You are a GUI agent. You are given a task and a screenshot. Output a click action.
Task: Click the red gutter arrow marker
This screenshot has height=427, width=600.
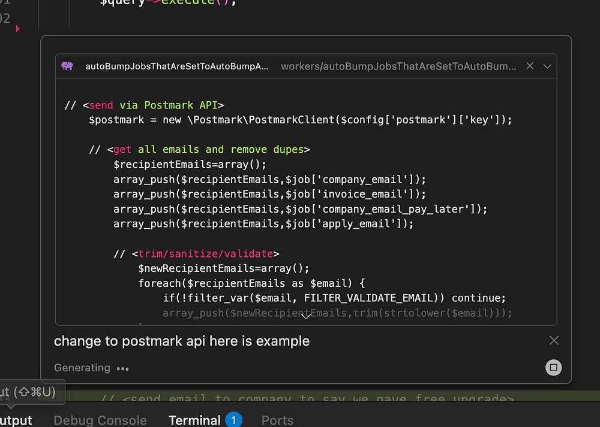point(17,29)
